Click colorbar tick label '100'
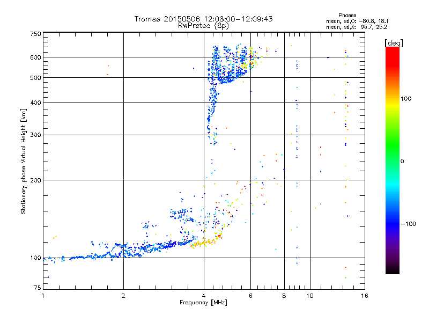Image resolution: width=429 pixels, height=322 pixels. tap(406, 99)
